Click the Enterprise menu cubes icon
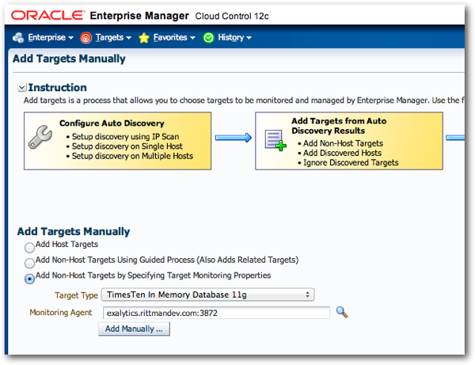This screenshot has height=365, width=475. pyautogui.click(x=18, y=37)
